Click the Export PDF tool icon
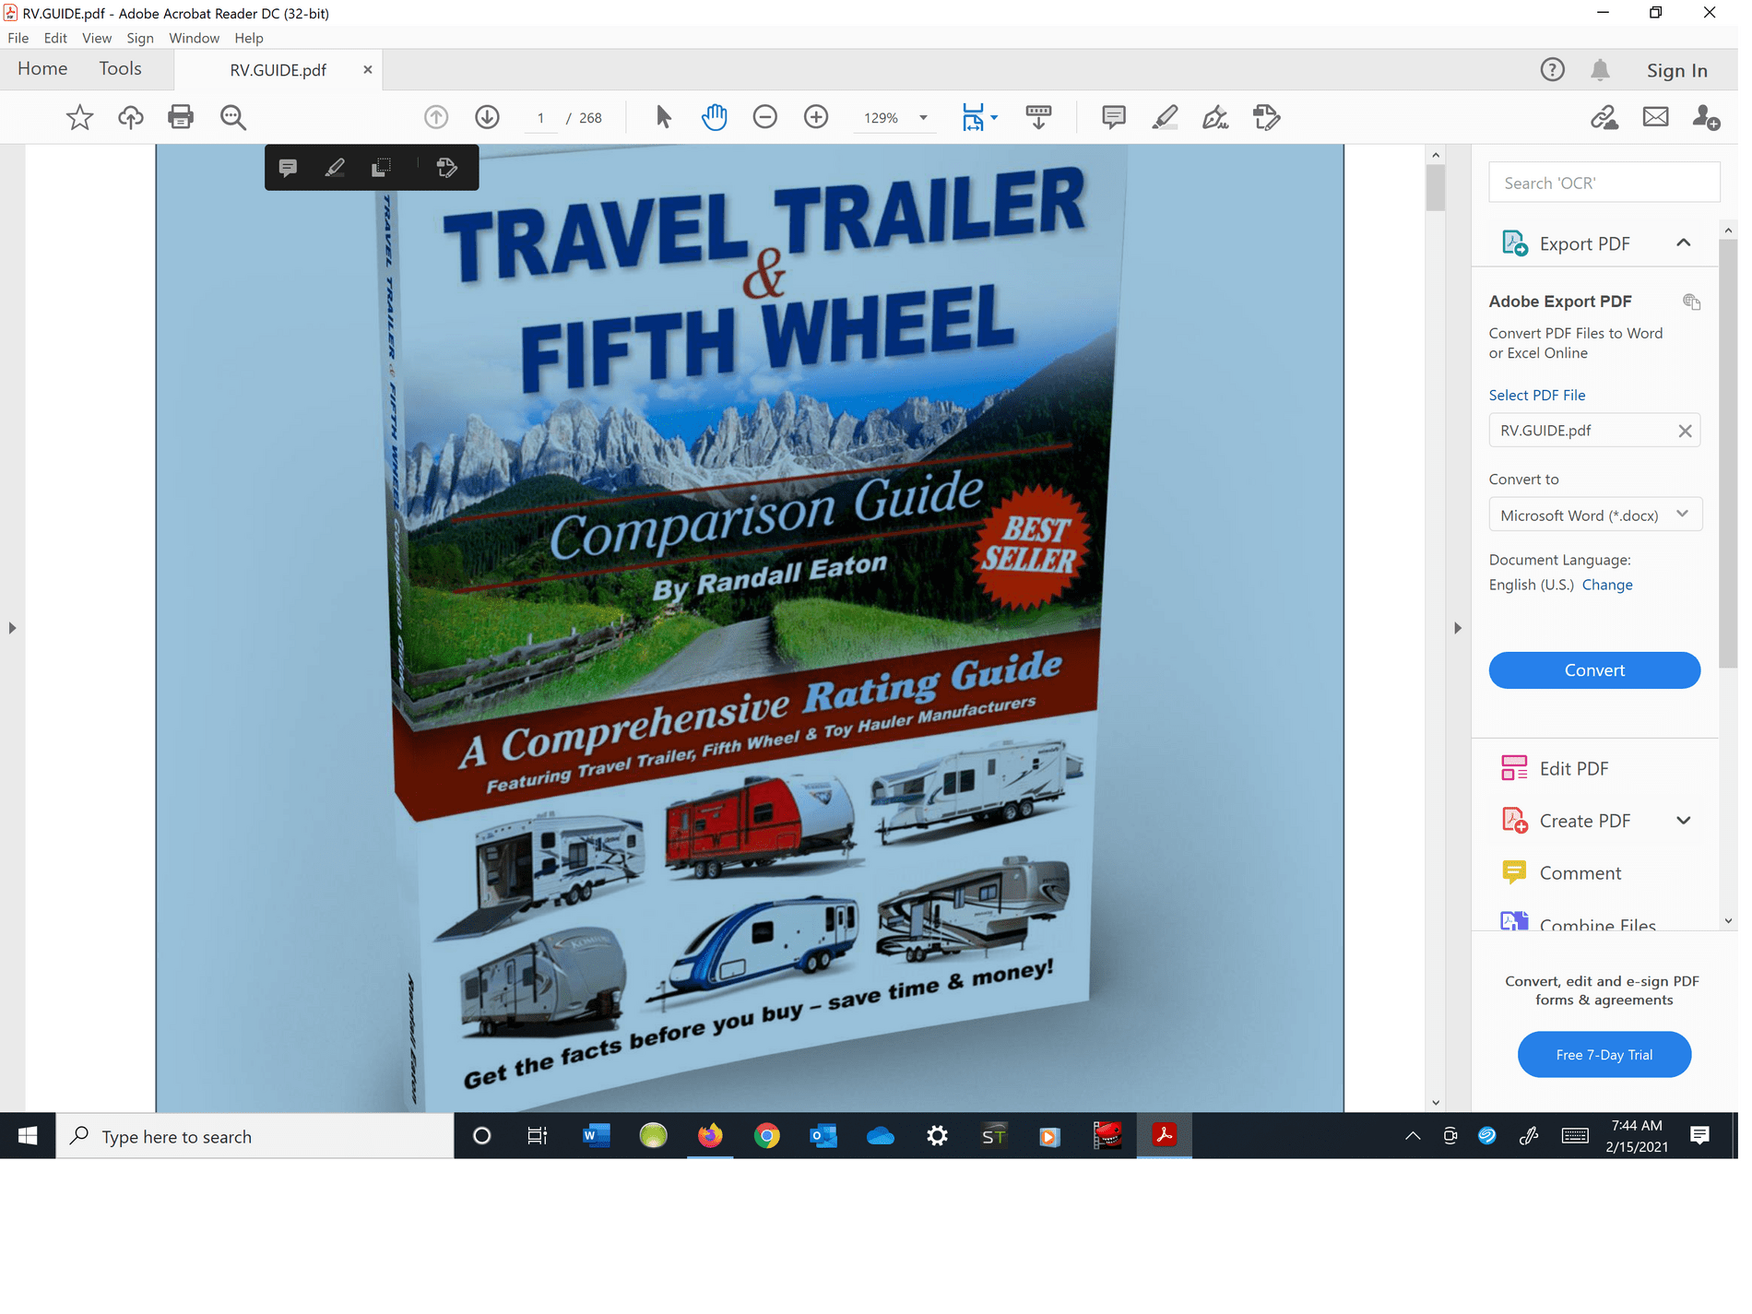Screen dimensions: 1752x1314 point(1515,243)
